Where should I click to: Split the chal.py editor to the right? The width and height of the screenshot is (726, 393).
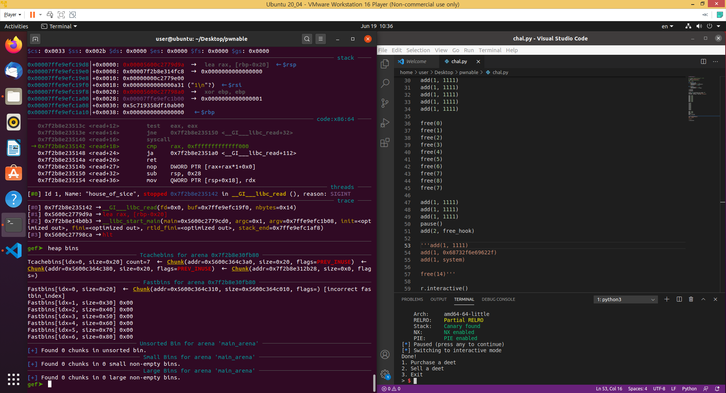point(703,61)
